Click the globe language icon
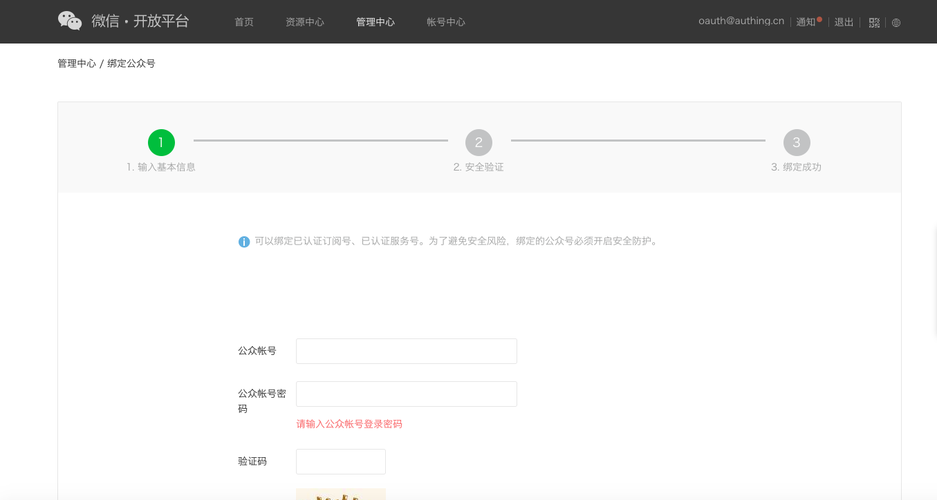937x500 pixels. (896, 22)
